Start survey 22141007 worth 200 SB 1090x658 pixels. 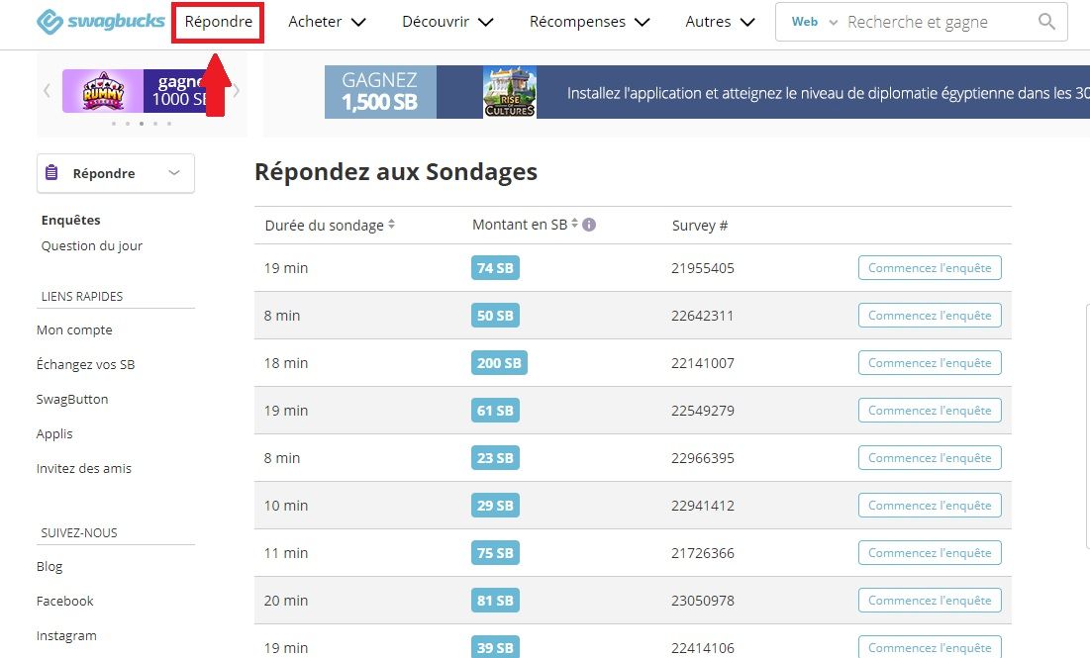pyautogui.click(x=929, y=363)
